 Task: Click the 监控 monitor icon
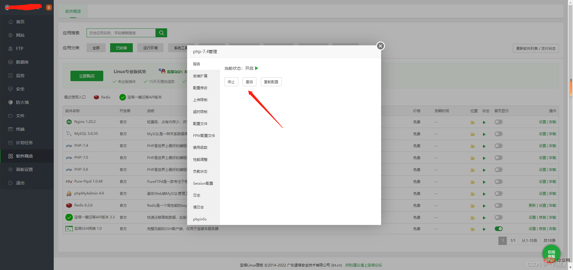[x=10, y=75]
